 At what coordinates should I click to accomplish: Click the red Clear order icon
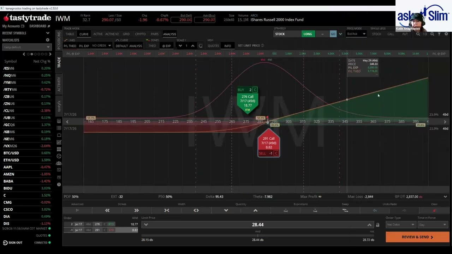434,210
